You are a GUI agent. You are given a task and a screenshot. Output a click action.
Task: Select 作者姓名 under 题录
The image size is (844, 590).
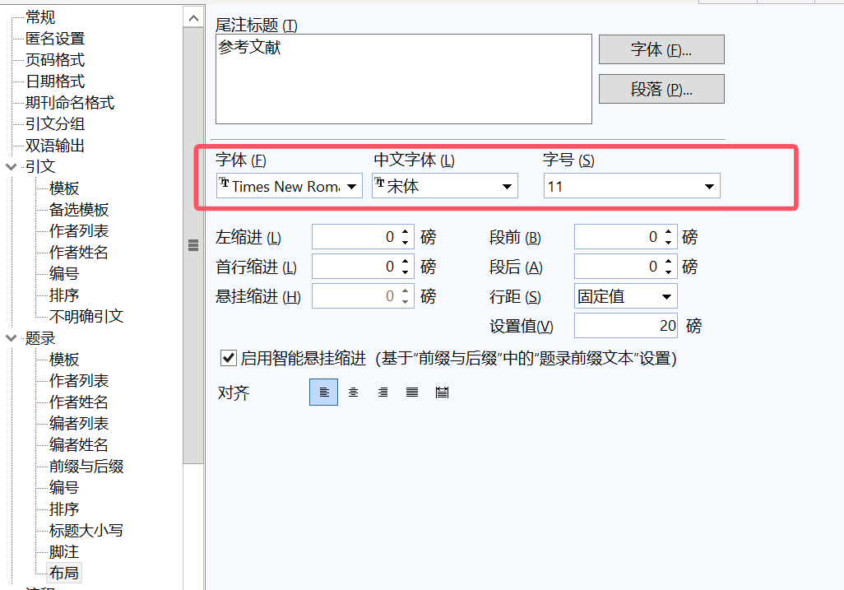click(79, 402)
